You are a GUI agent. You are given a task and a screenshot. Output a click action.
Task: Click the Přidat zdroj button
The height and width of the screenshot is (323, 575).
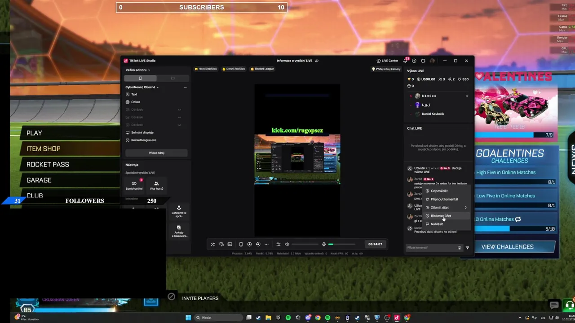156,153
